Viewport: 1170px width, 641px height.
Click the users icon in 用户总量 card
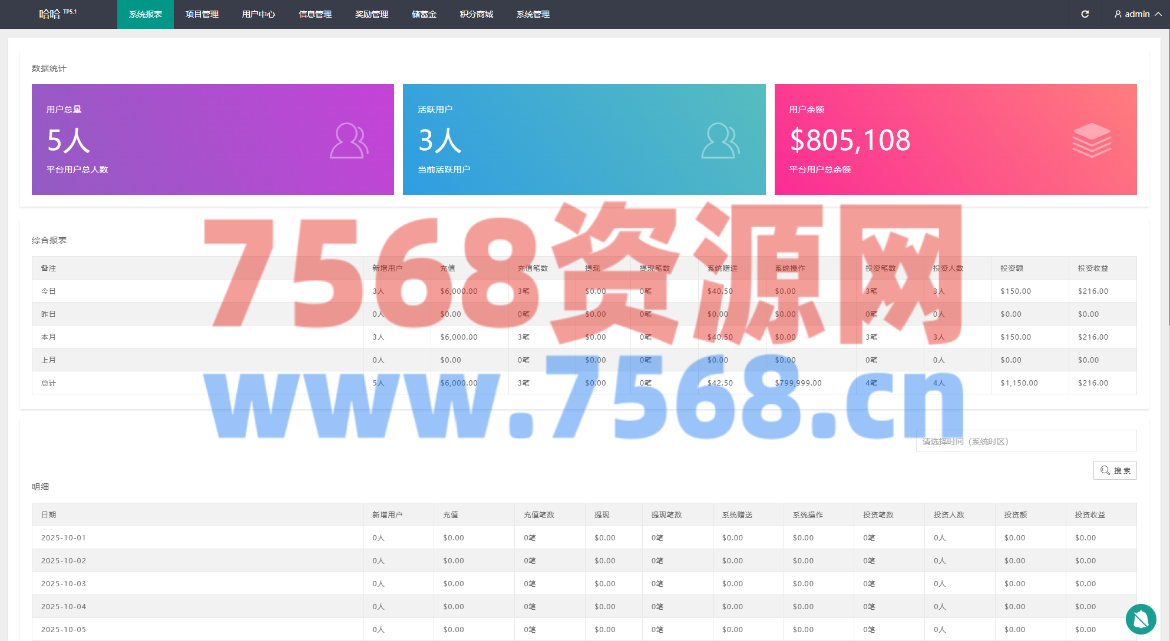[349, 140]
